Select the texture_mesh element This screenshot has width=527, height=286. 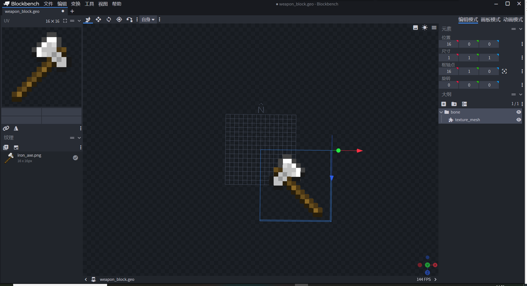pyautogui.click(x=481, y=120)
